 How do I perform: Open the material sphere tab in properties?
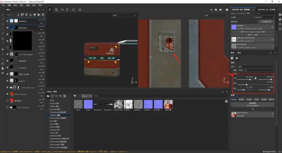click(x=237, y=58)
